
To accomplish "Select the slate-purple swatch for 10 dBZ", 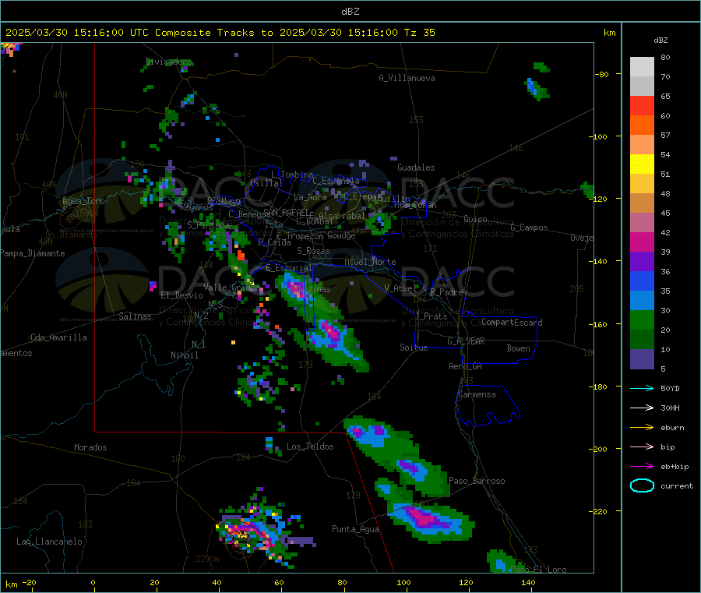I will click(x=642, y=359).
